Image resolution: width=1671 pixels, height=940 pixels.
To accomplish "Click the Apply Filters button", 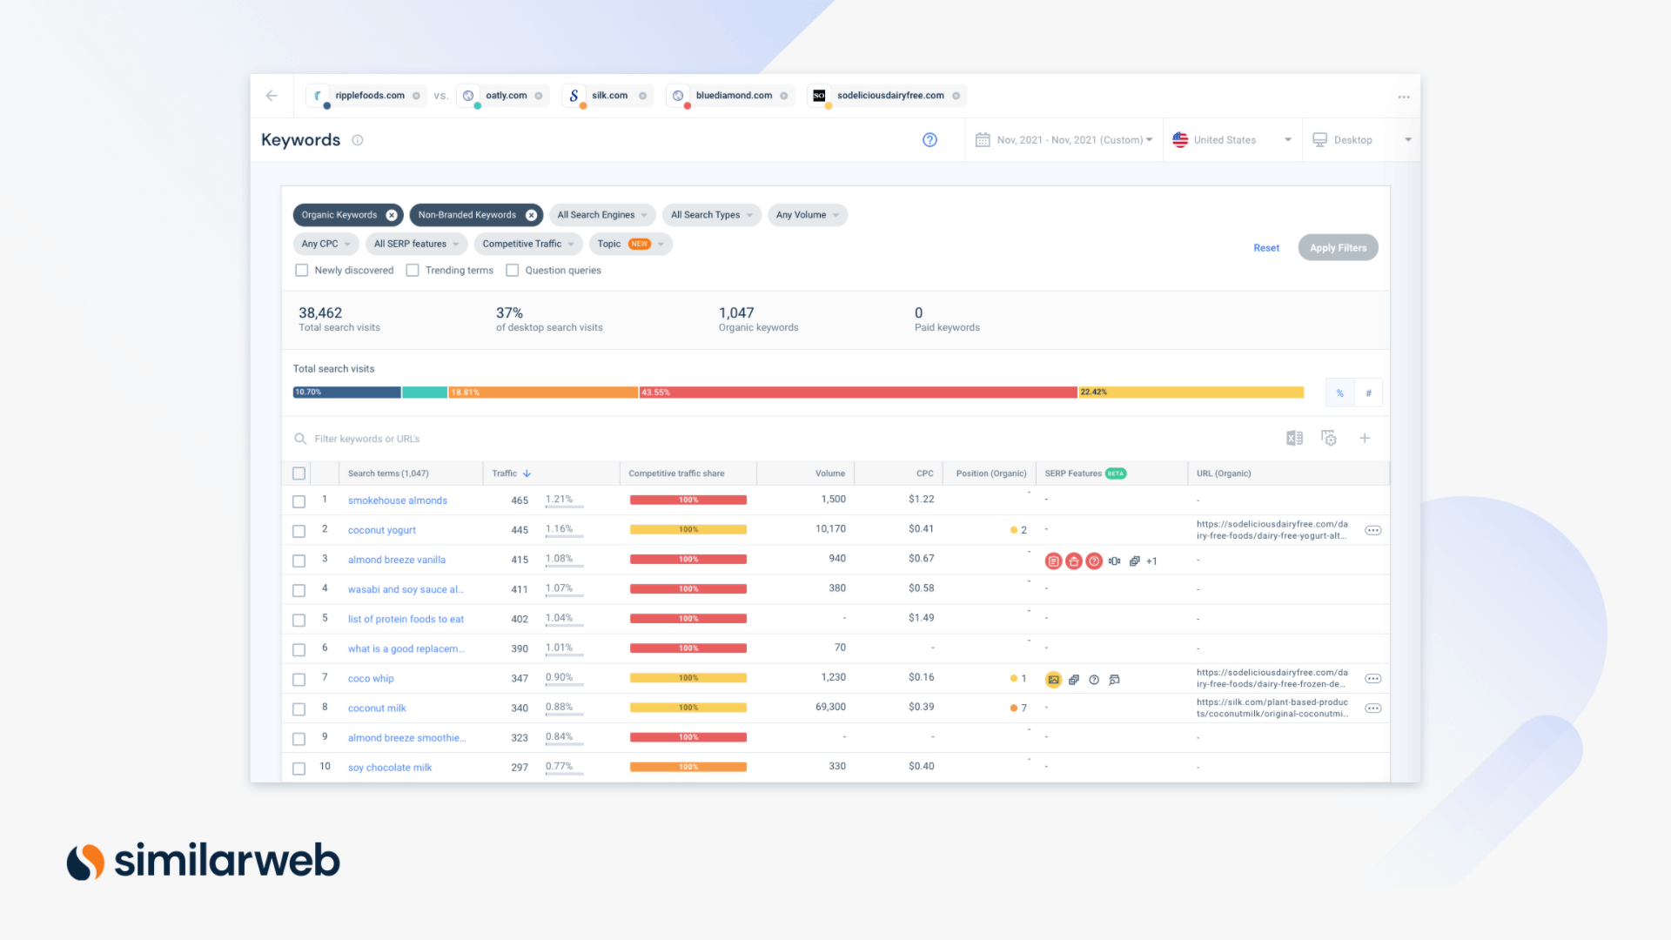I will pos(1337,247).
